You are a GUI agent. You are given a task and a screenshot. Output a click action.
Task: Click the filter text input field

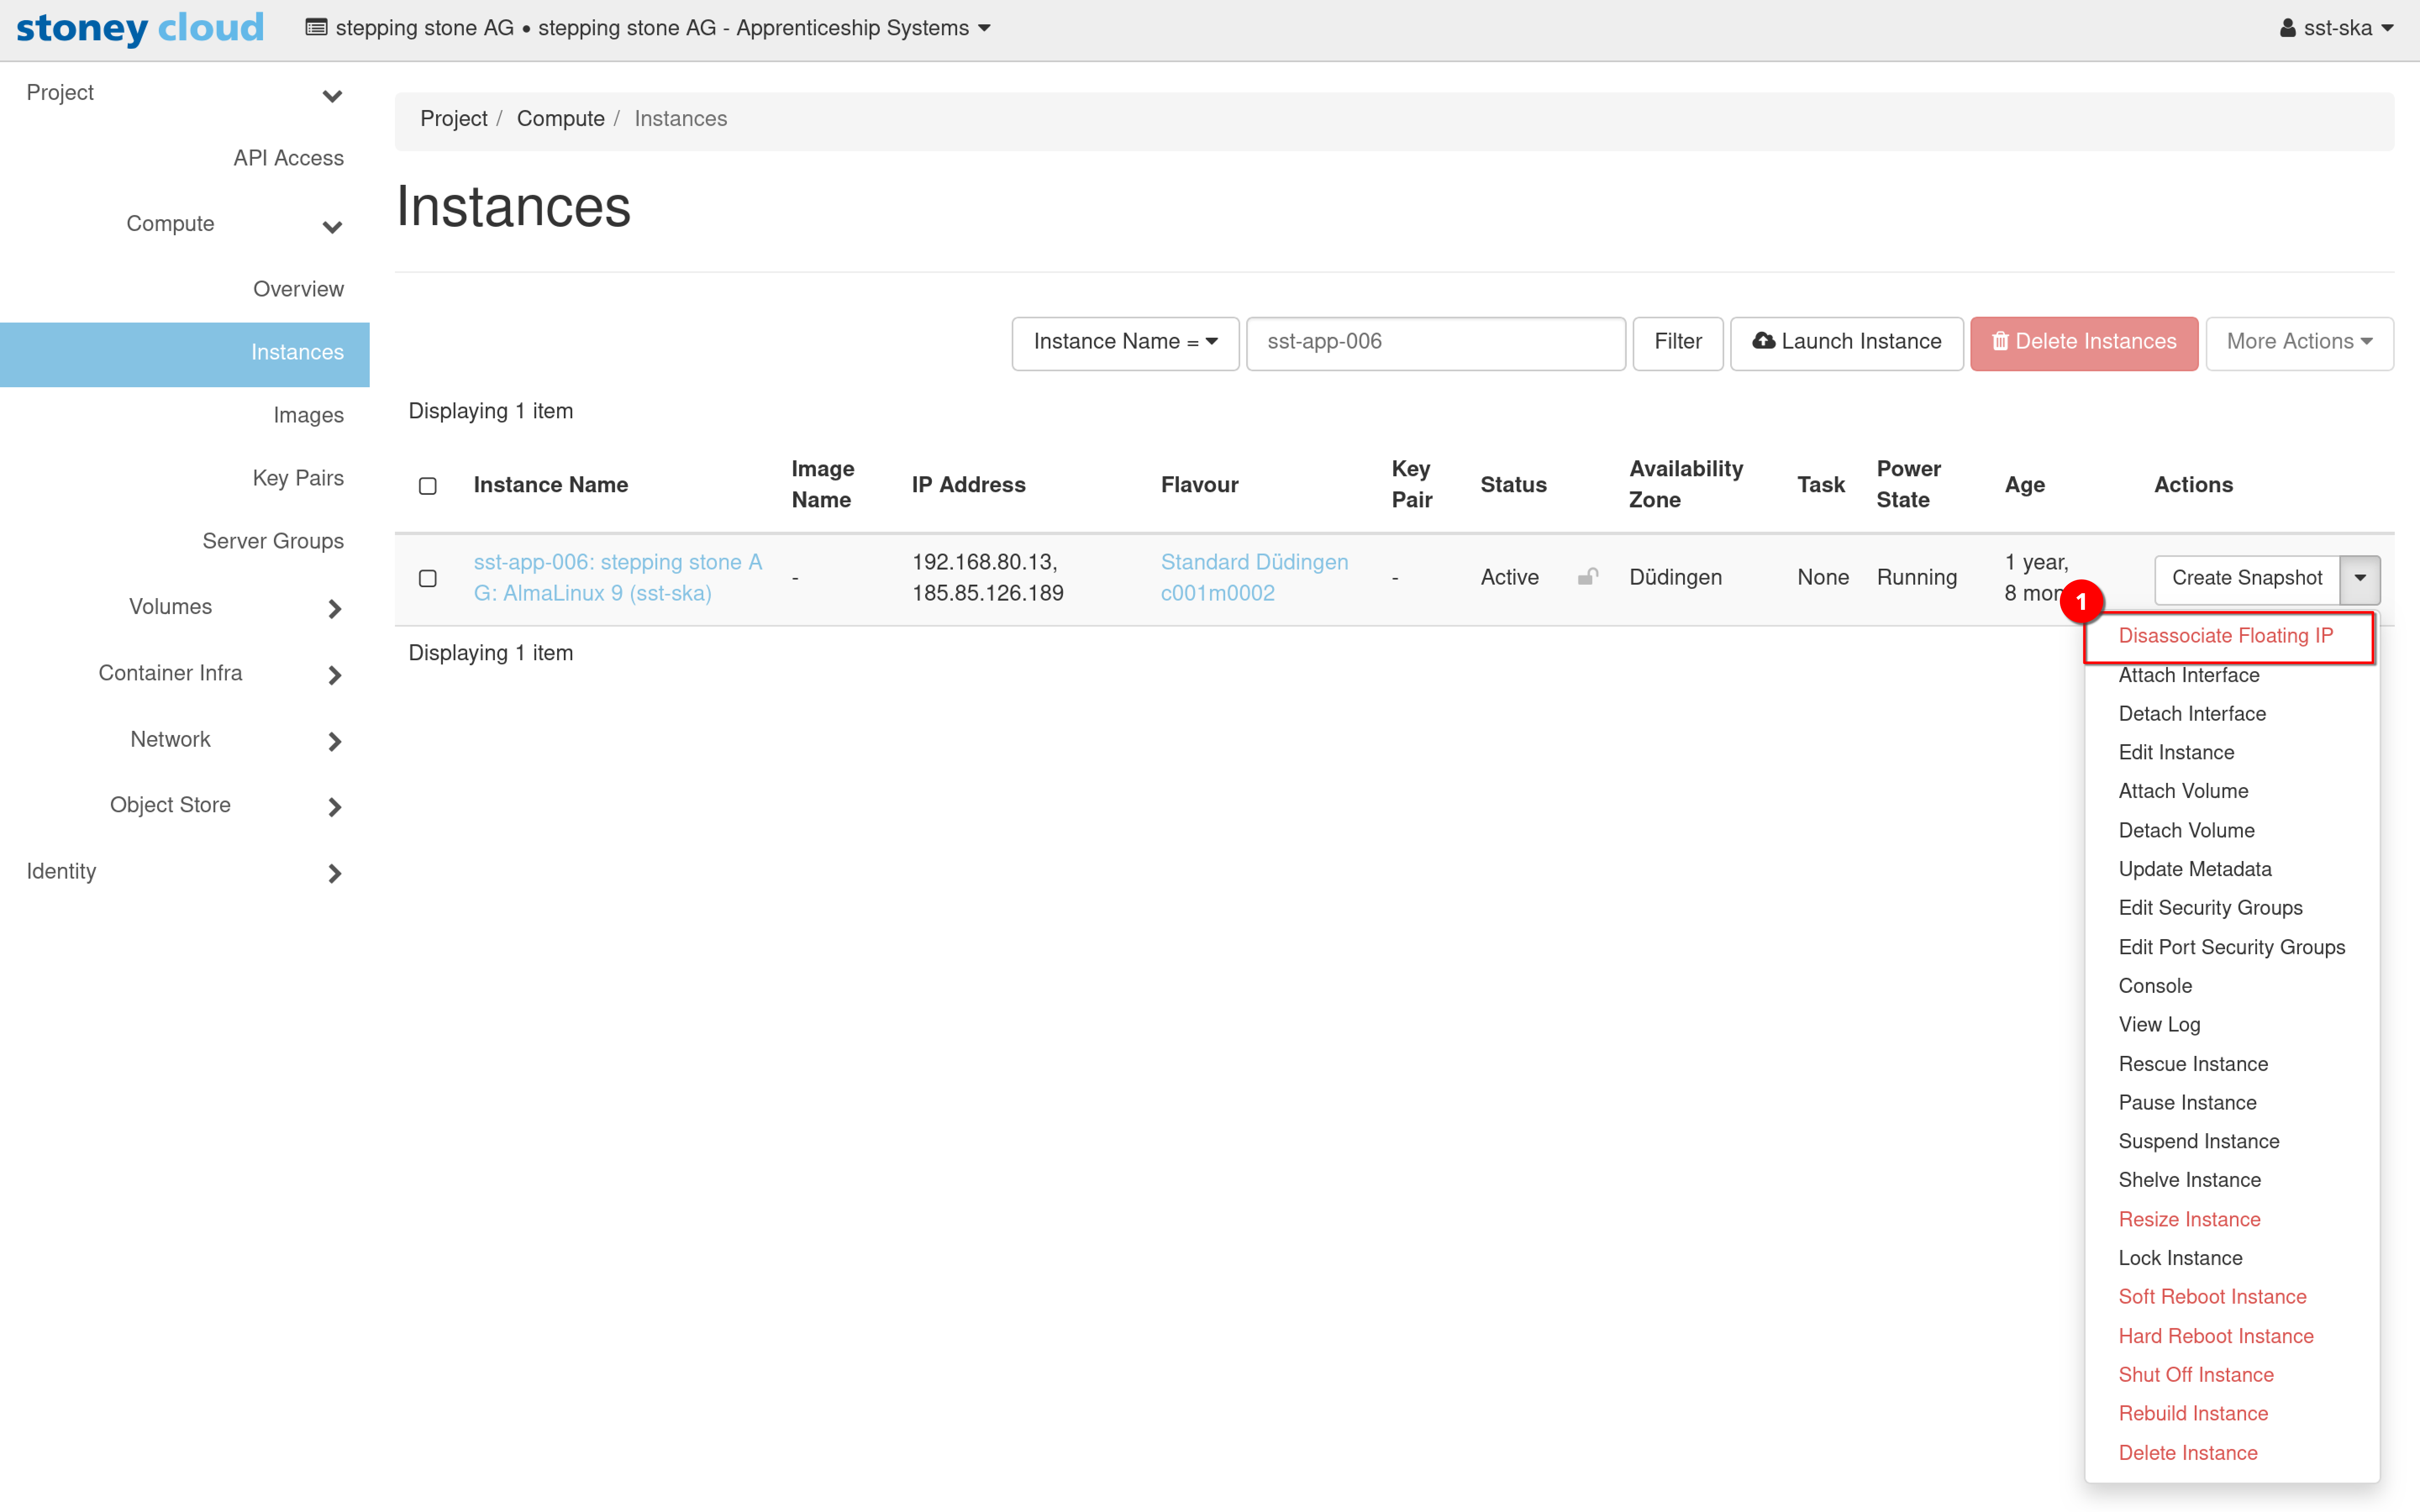[1435, 342]
